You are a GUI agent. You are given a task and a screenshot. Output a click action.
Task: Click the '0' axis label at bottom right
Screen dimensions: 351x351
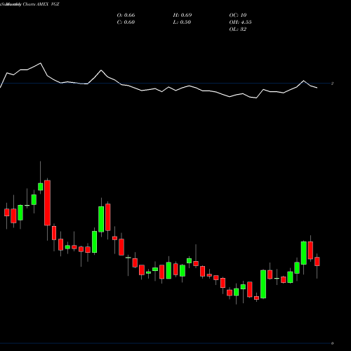(332, 343)
